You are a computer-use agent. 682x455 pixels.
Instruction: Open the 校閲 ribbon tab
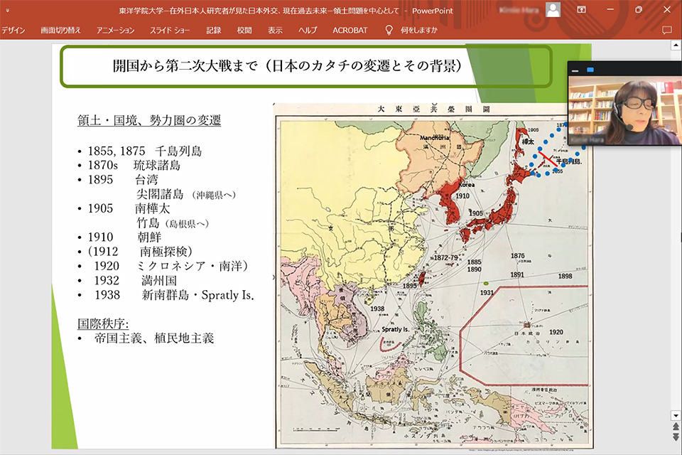[244, 30]
